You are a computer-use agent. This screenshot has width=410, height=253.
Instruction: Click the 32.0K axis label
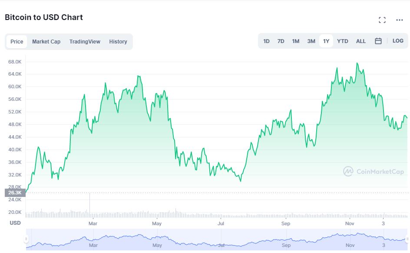tap(15, 175)
